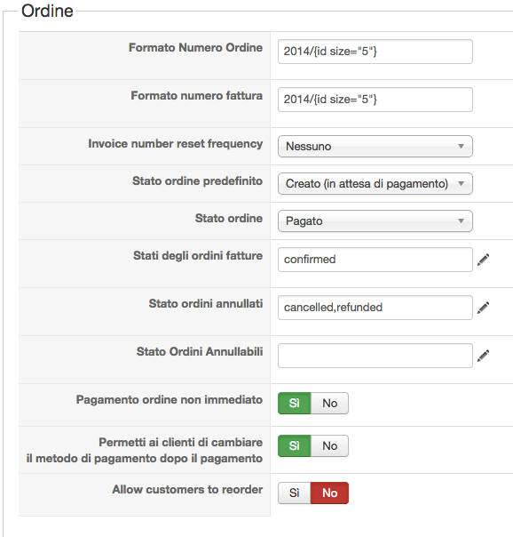Click the field containing confirmed
The height and width of the screenshot is (537, 513).
[x=375, y=260]
